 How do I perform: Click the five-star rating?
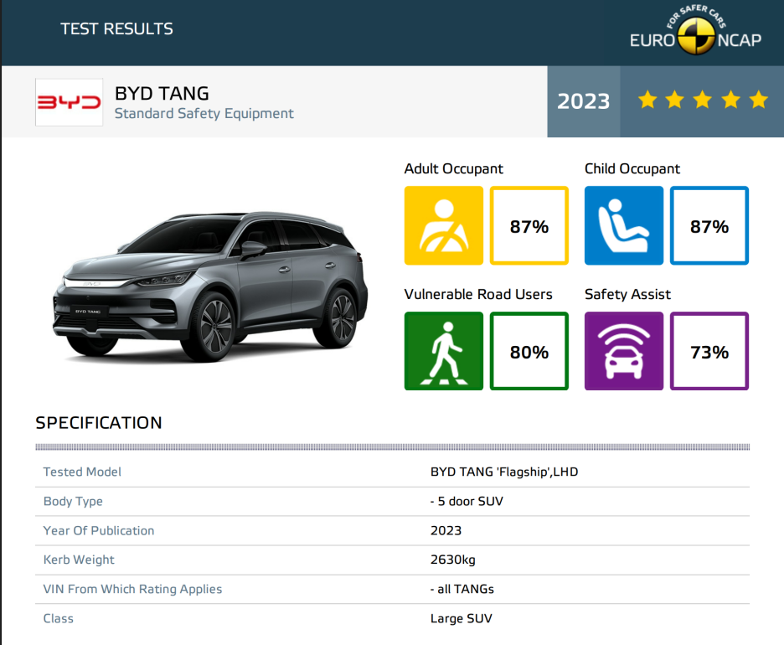pyautogui.click(x=703, y=100)
